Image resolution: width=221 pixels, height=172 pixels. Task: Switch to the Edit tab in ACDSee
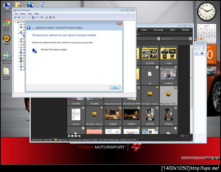(172, 30)
